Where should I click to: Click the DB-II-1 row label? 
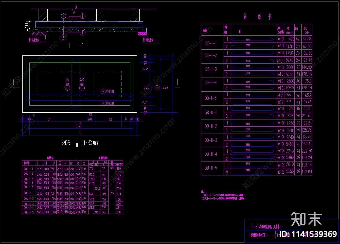tap(211, 113)
